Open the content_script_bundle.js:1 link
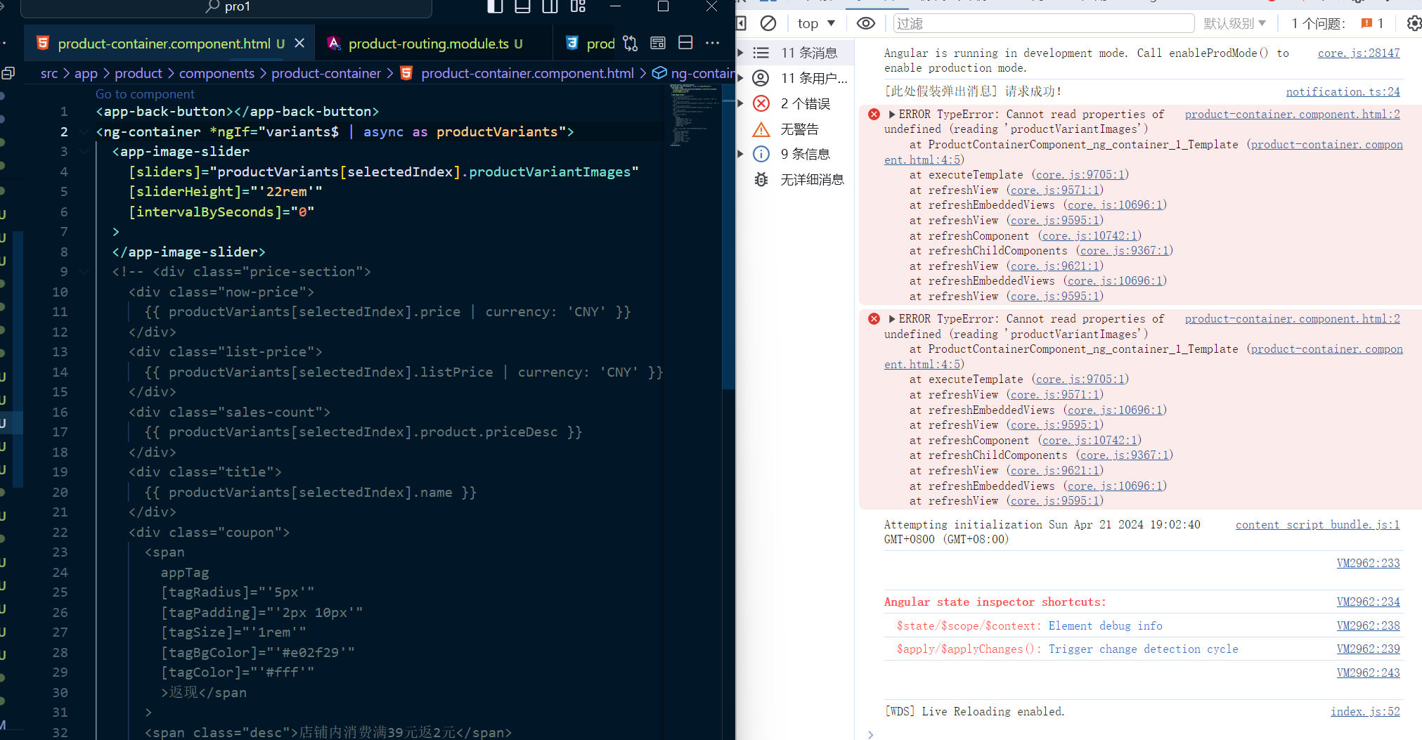Viewport: 1422px width, 740px height. [1317, 524]
